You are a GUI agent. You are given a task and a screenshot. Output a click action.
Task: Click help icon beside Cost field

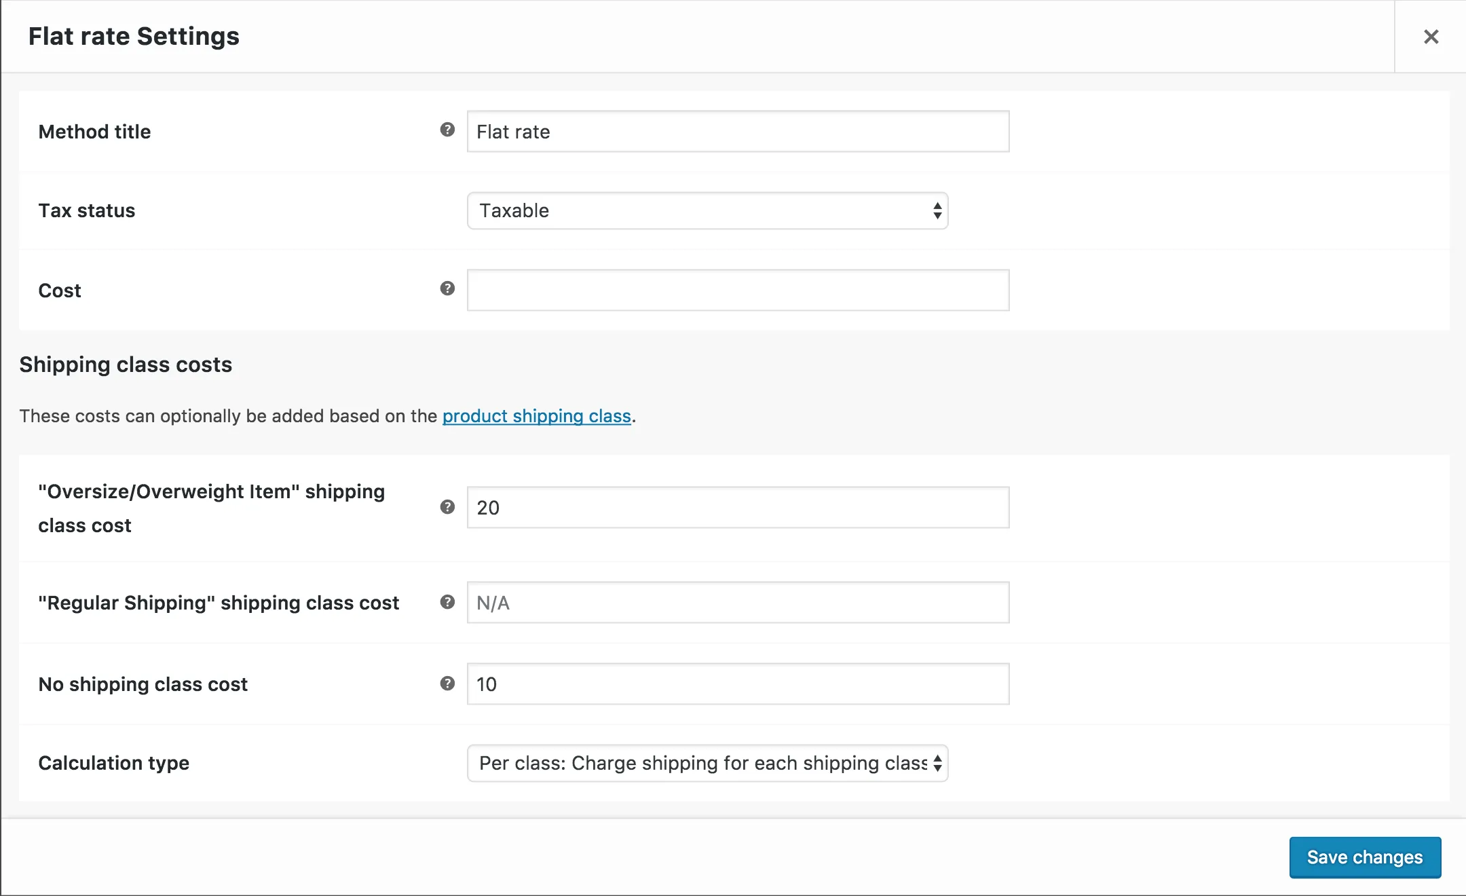(x=447, y=288)
